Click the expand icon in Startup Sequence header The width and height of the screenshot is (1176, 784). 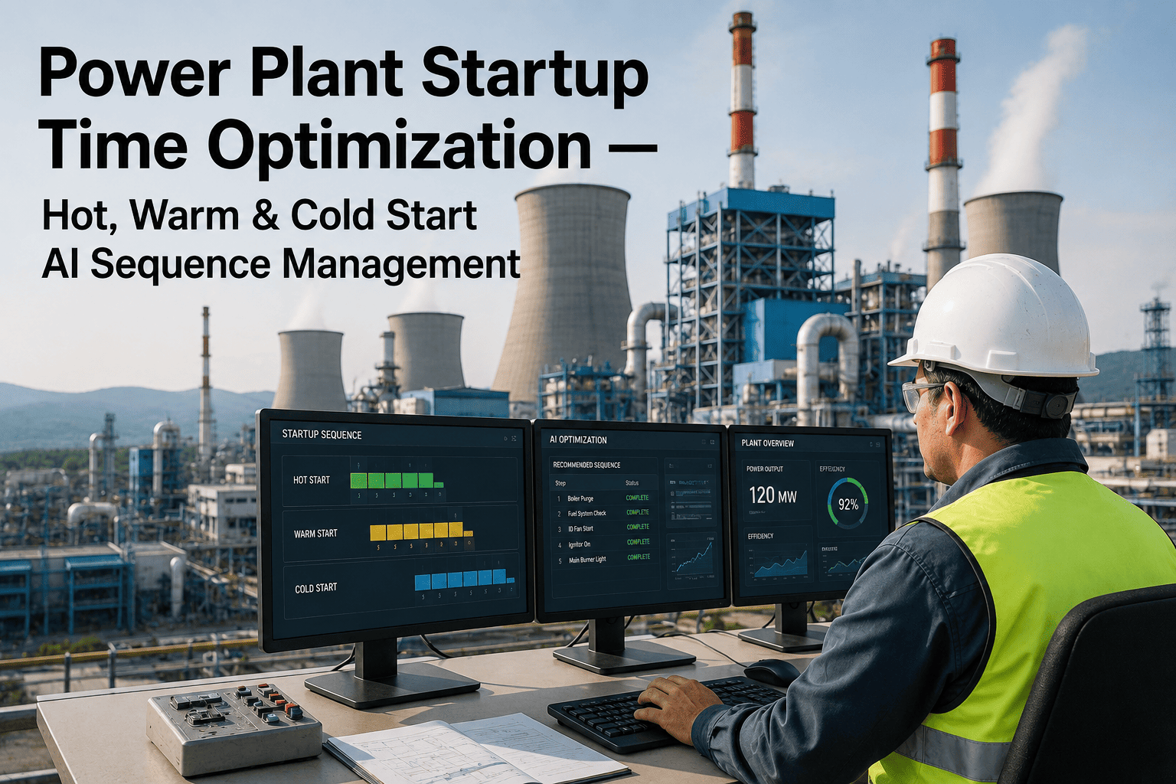(x=514, y=439)
